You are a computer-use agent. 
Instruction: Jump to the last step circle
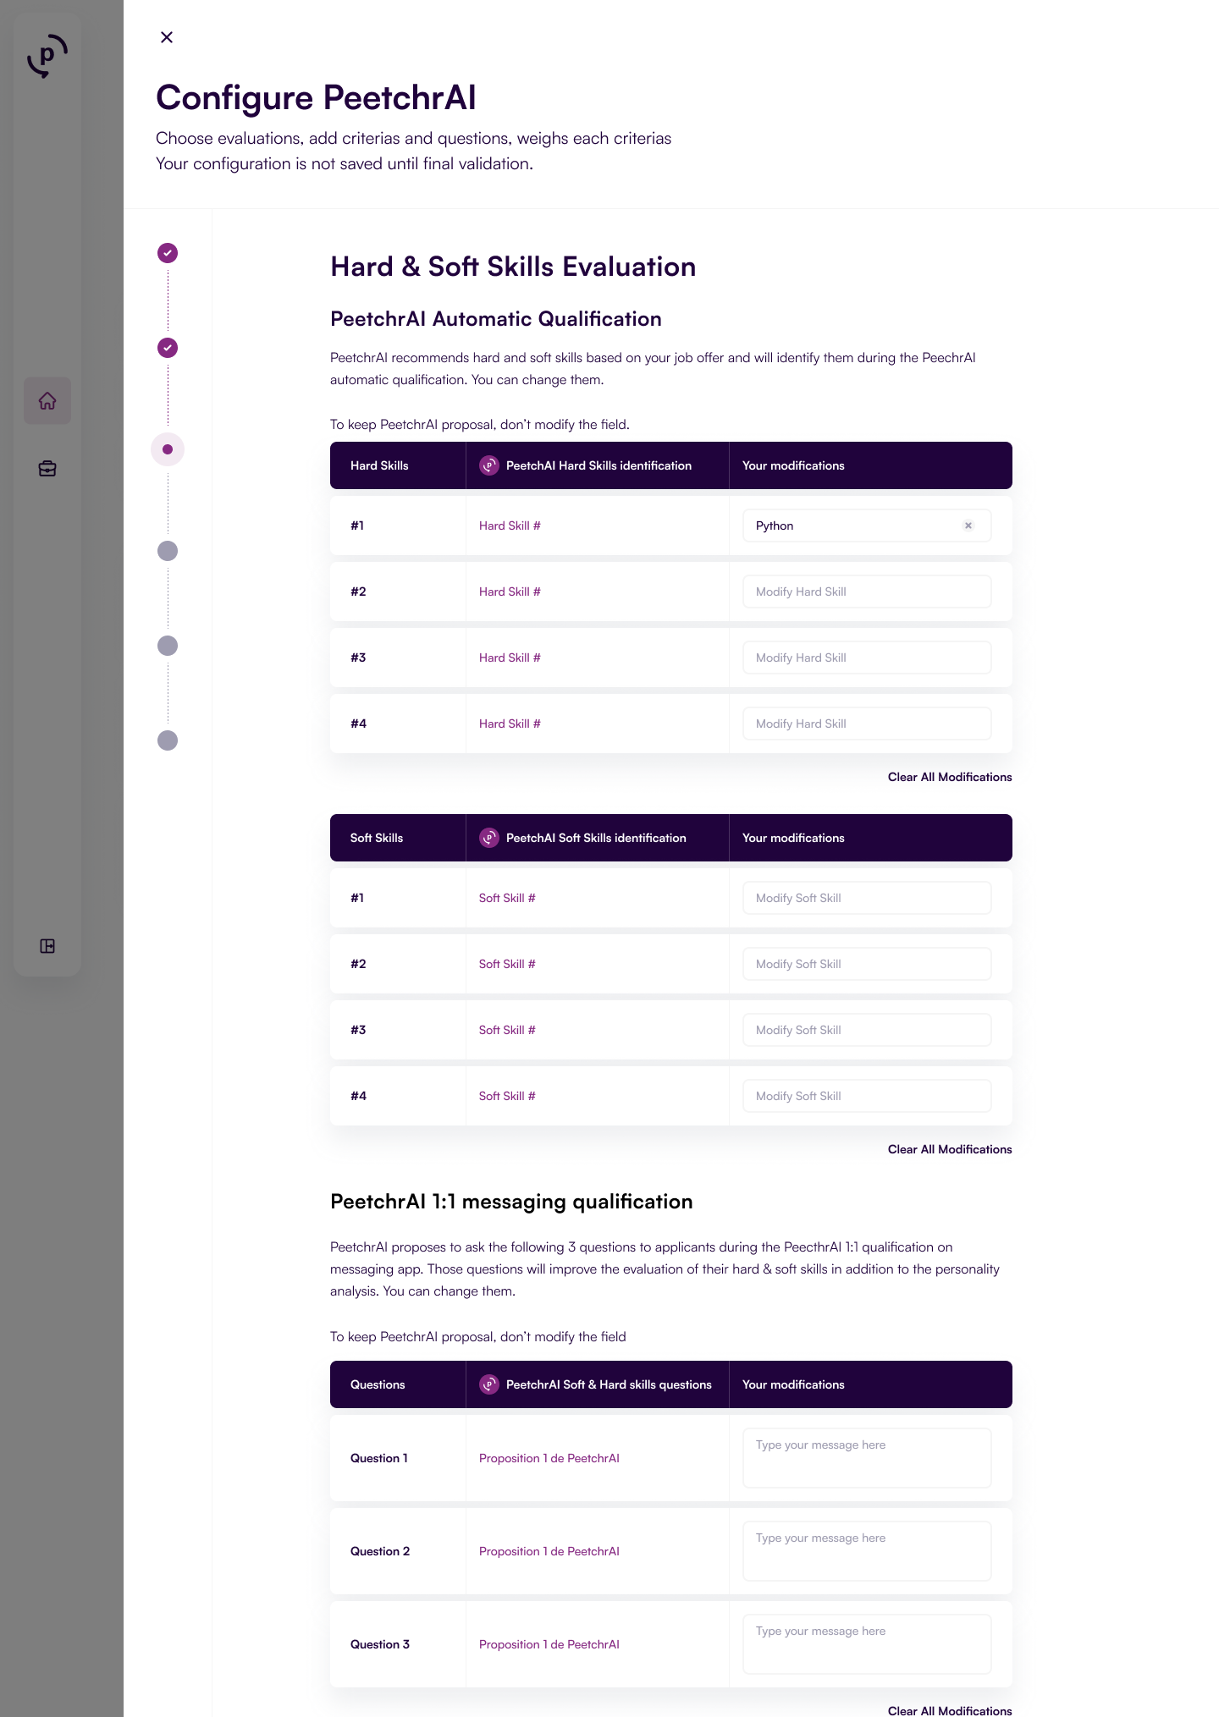168,740
